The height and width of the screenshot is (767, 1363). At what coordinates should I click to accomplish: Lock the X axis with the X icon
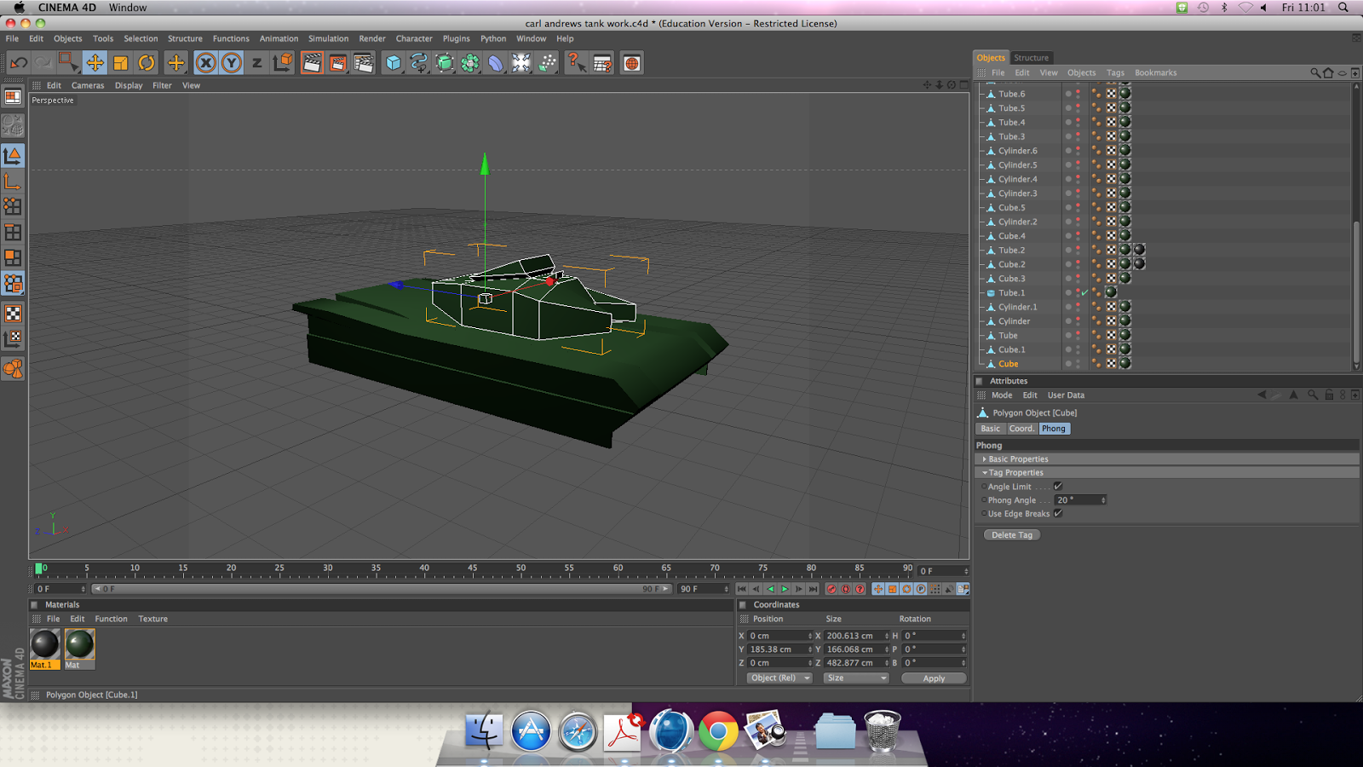206,62
